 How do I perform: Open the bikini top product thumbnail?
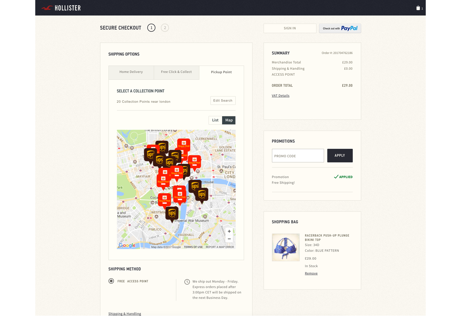pos(286,247)
